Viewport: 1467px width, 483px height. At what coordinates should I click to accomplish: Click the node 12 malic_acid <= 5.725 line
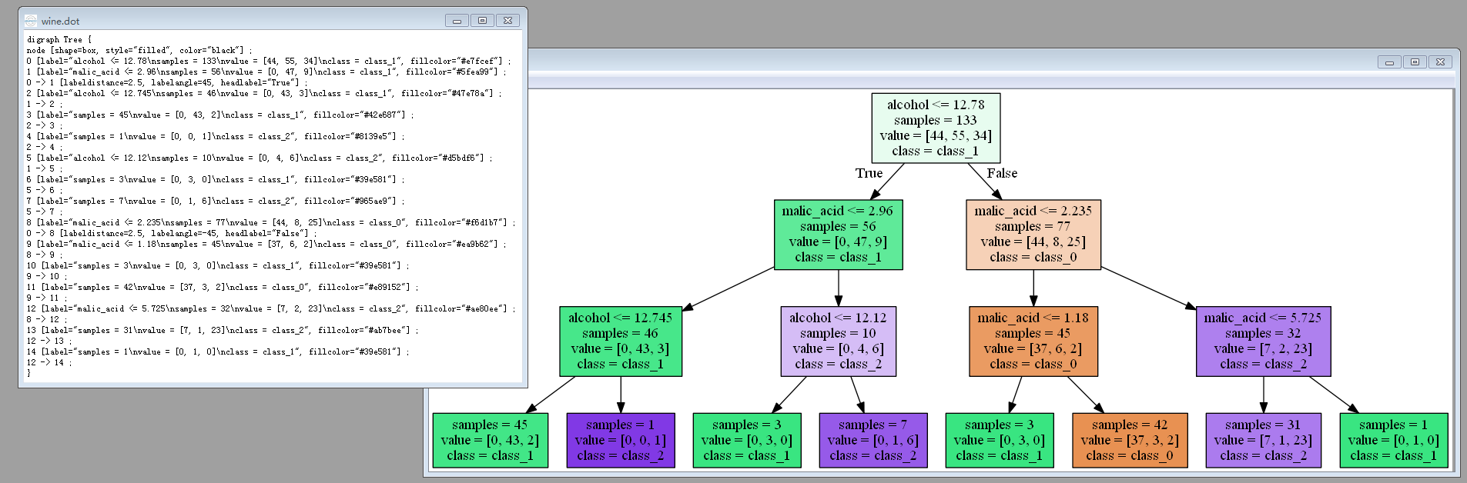271,308
